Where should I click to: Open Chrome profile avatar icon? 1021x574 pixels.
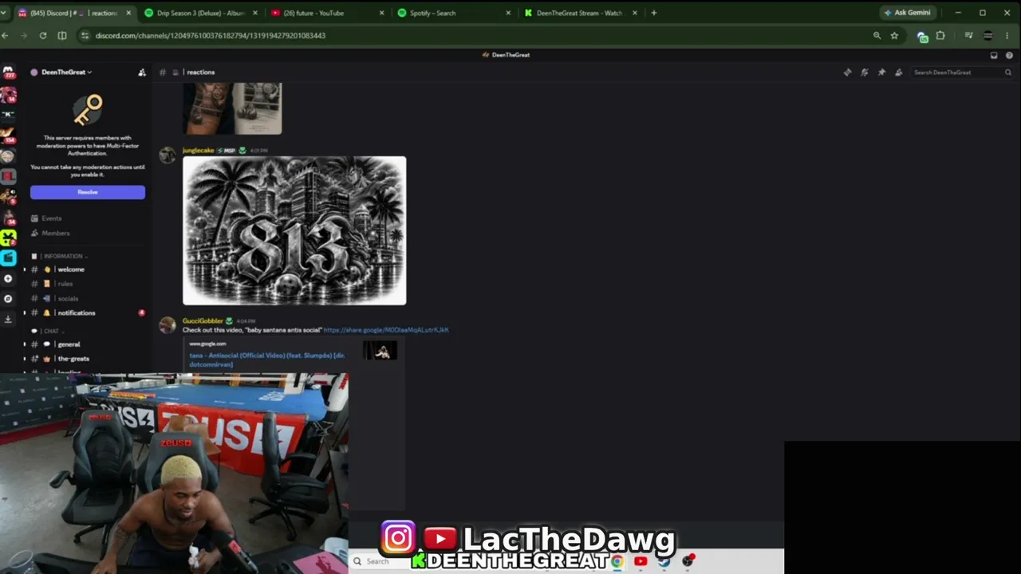987,36
